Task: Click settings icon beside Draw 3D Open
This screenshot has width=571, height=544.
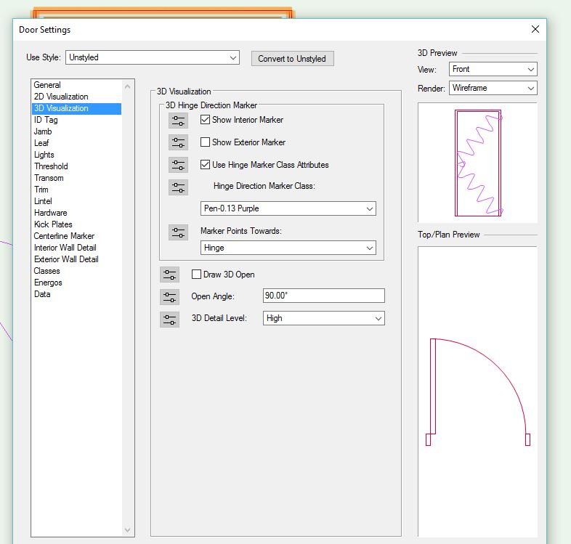Action: tap(169, 275)
